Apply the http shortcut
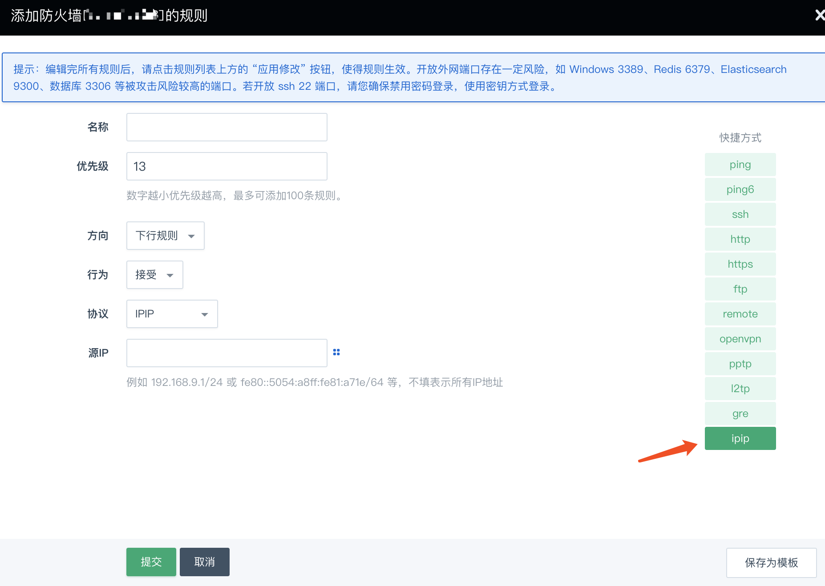 pyautogui.click(x=740, y=239)
